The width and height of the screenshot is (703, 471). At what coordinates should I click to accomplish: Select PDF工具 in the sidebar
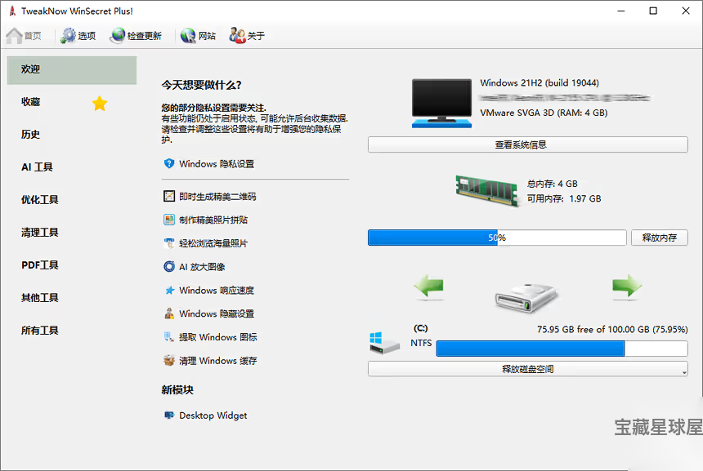click(39, 265)
